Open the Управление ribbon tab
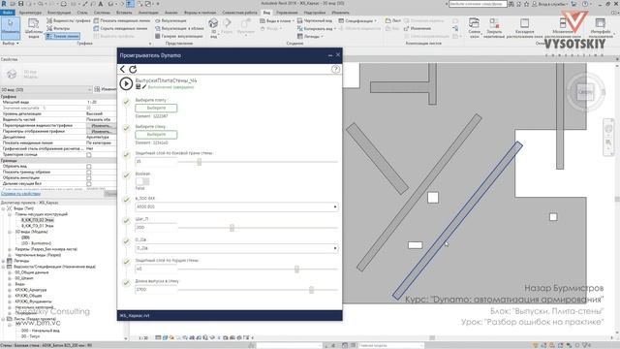 [x=287, y=13]
